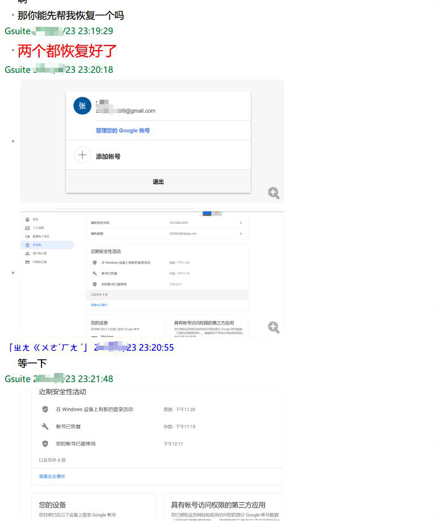Click 下午12:11 time in the enlarged screenshot
The image size is (435, 521).
[173, 444]
